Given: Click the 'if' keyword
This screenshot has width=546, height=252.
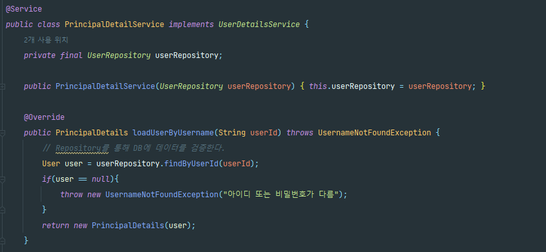Looking at the screenshot, I should click(47, 179).
